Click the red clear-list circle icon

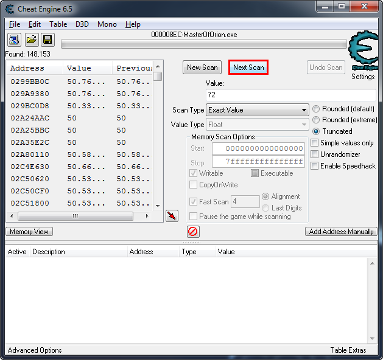[x=193, y=231]
